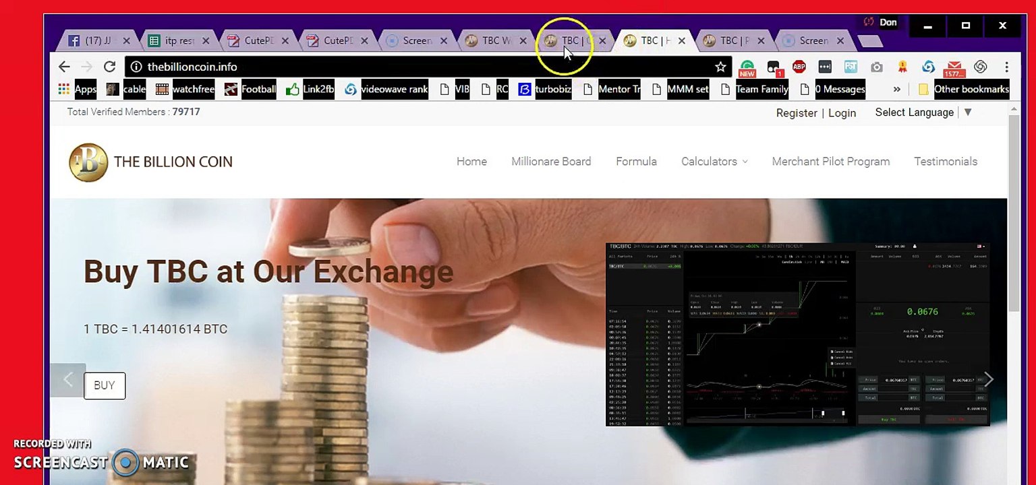View site information icon in address bar
This screenshot has width=1036, height=485.
pos(136,67)
